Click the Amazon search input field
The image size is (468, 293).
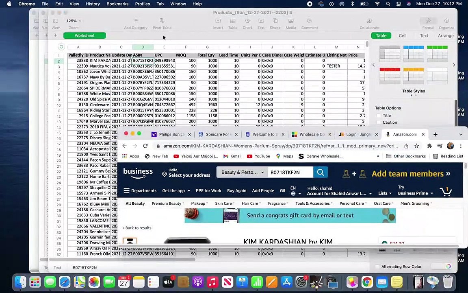coord(290,172)
